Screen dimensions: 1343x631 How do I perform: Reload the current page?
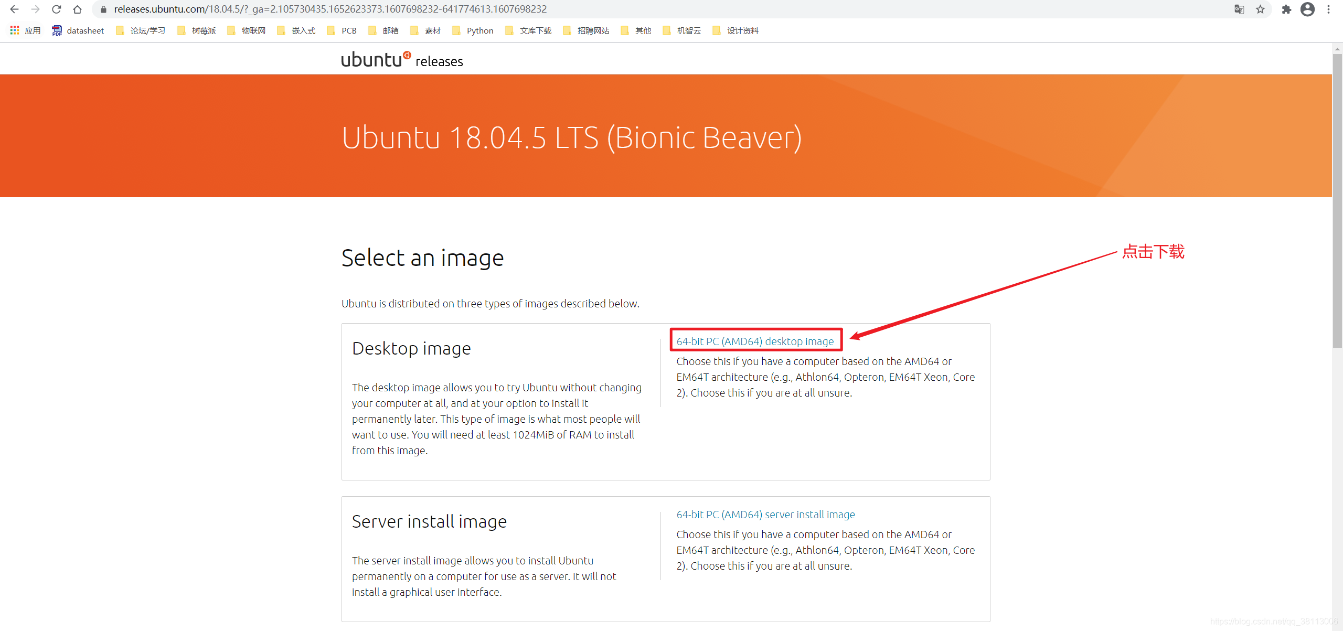pyautogui.click(x=56, y=9)
